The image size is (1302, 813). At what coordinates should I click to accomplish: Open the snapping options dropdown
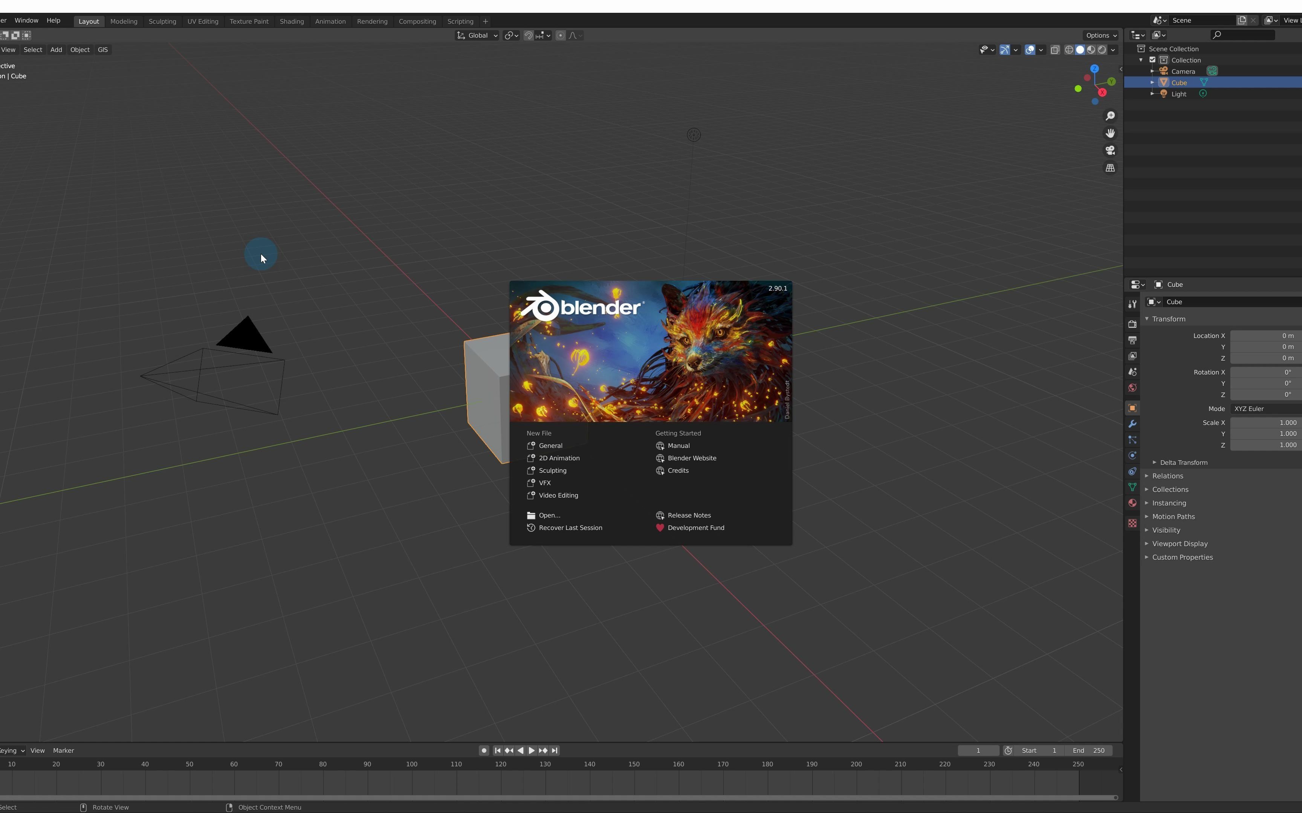[543, 35]
